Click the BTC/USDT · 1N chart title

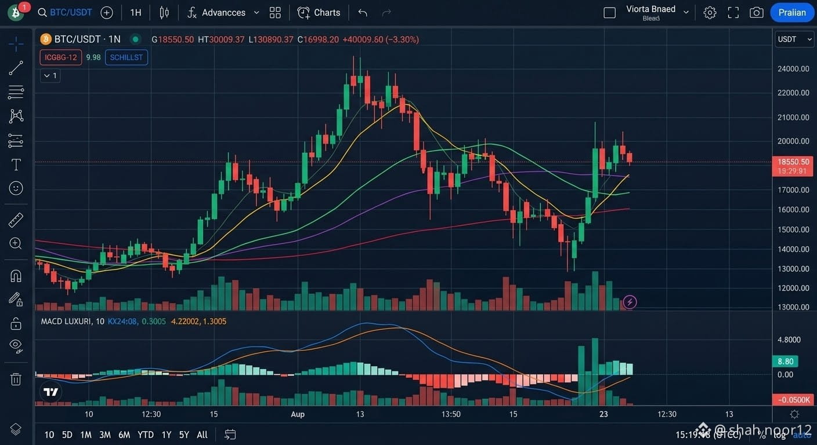click(x=87, y=39)
